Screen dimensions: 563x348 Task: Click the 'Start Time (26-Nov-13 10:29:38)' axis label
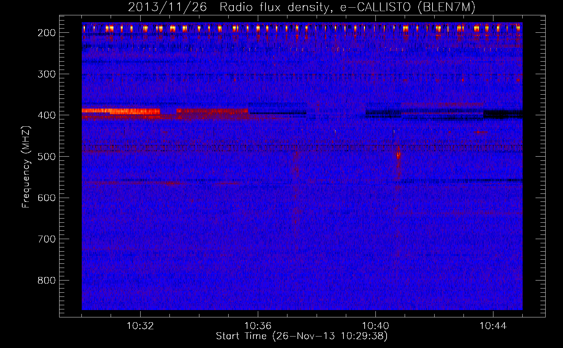click(x=302, y=336)
